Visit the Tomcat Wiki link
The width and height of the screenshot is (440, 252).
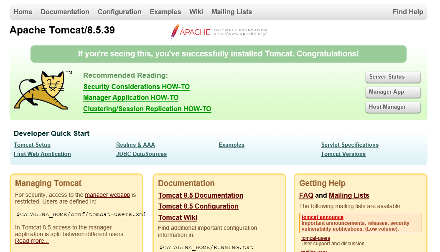[x=178, y=217]
